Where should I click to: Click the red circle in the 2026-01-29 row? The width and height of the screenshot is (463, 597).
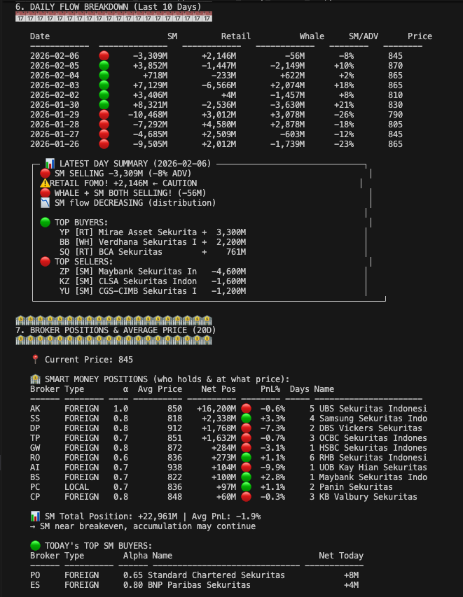104,115
